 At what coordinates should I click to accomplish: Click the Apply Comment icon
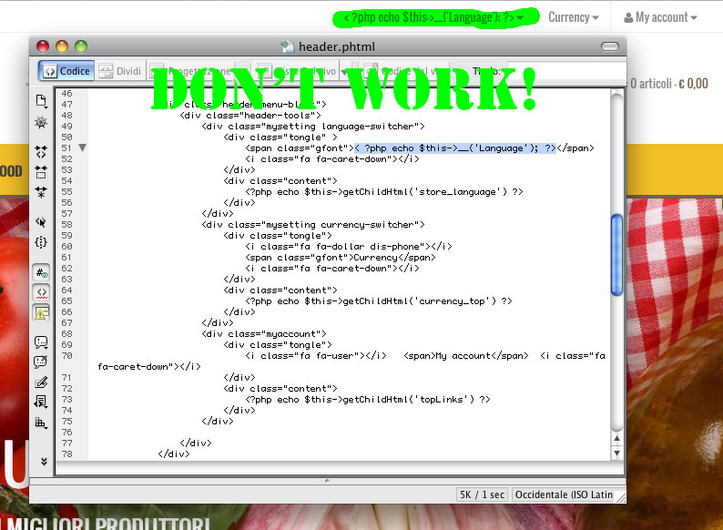tap(41, 342)
